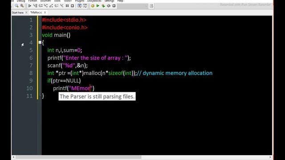Click the Stop debugger square icon
This screenshot has width=285, height=160.
(x=72, y=6)
